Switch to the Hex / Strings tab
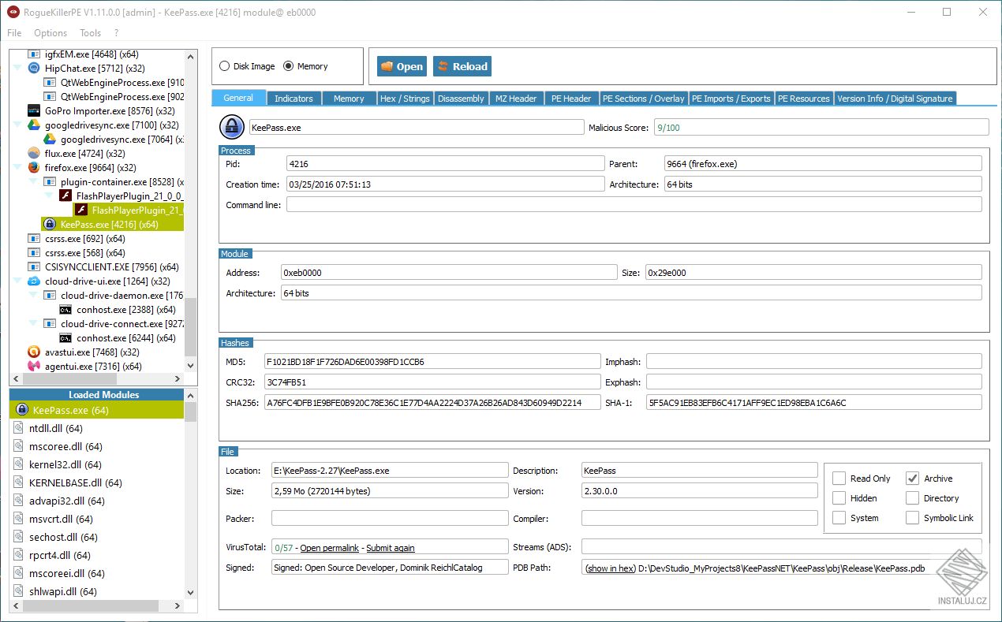The width and height of the screenshot is (1002, 622). tap(405, 99)
